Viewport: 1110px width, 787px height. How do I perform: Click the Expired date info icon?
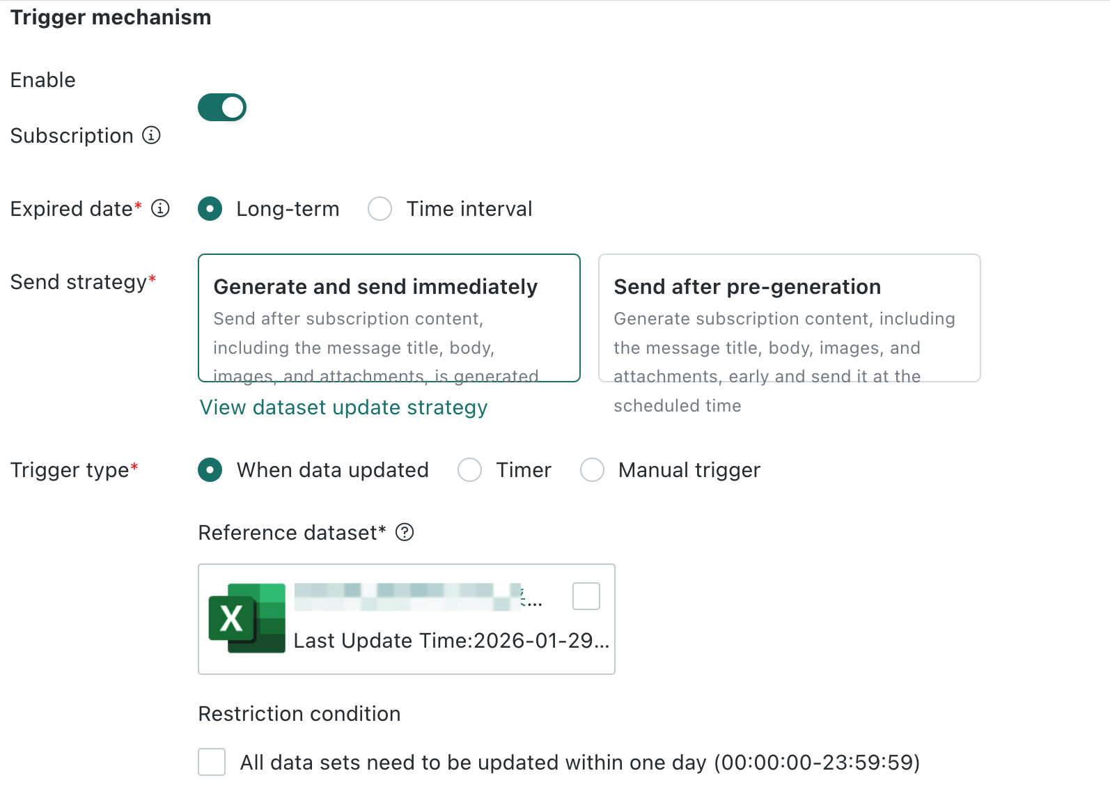point(160,208)
